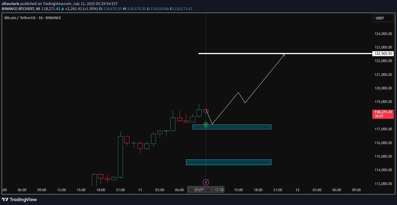This screenshot has height=205, width=397.
Task: Open the USDT currency selector
Action: [x=383, y=18]
